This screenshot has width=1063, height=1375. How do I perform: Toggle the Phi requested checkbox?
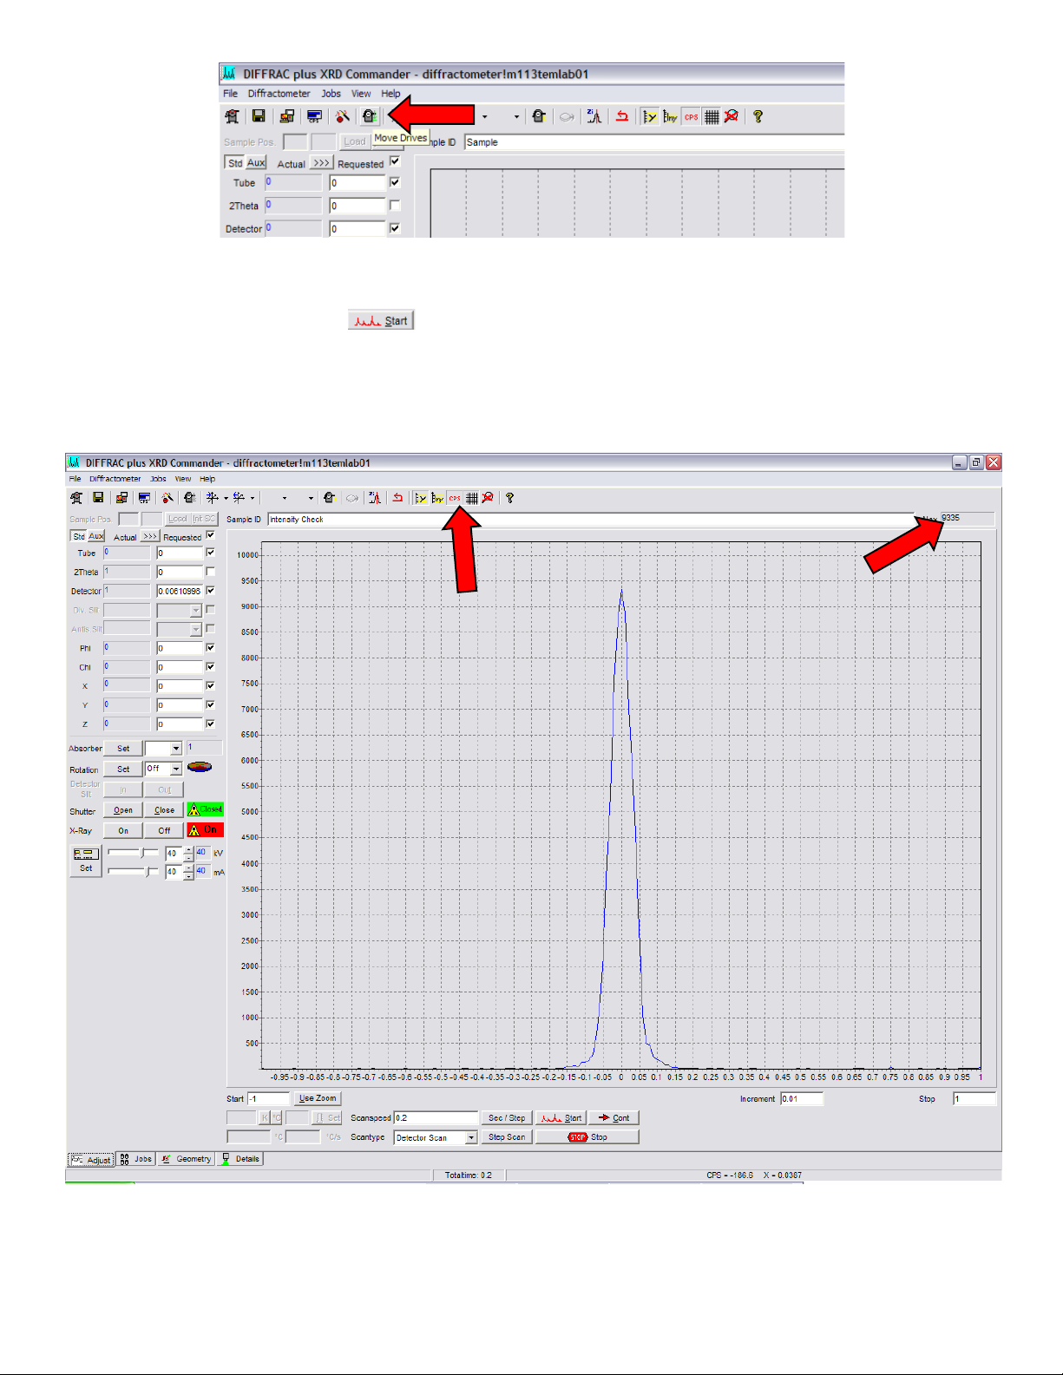pyautogui.click(x=210, y=648)
